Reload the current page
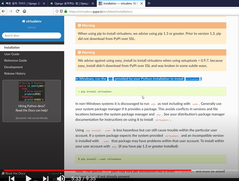The height and width of the screenshot is (181, 239). coord(18,11)
